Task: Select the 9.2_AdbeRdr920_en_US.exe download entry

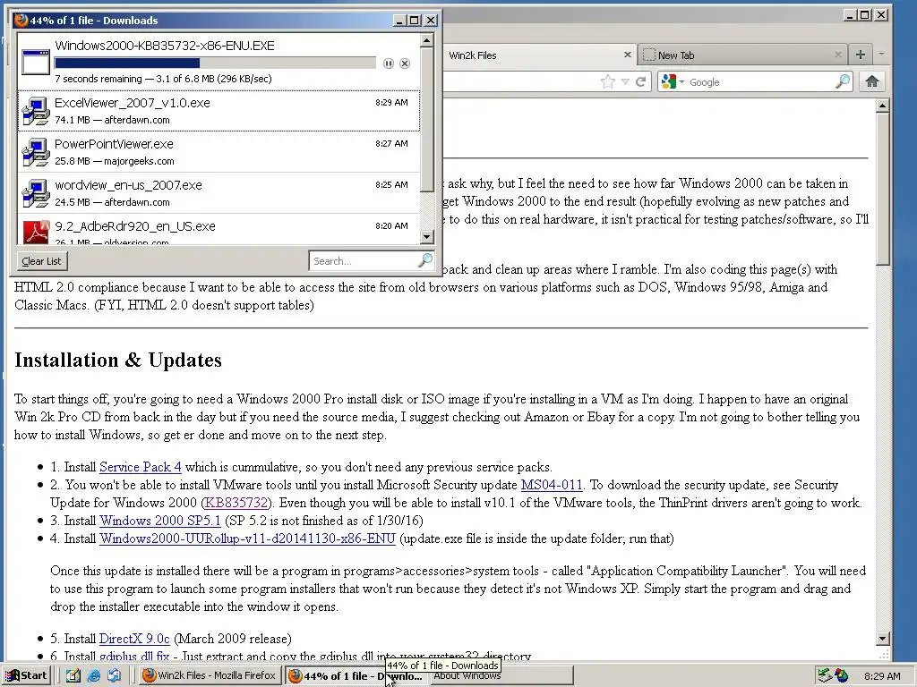Action: coord(219,230)
